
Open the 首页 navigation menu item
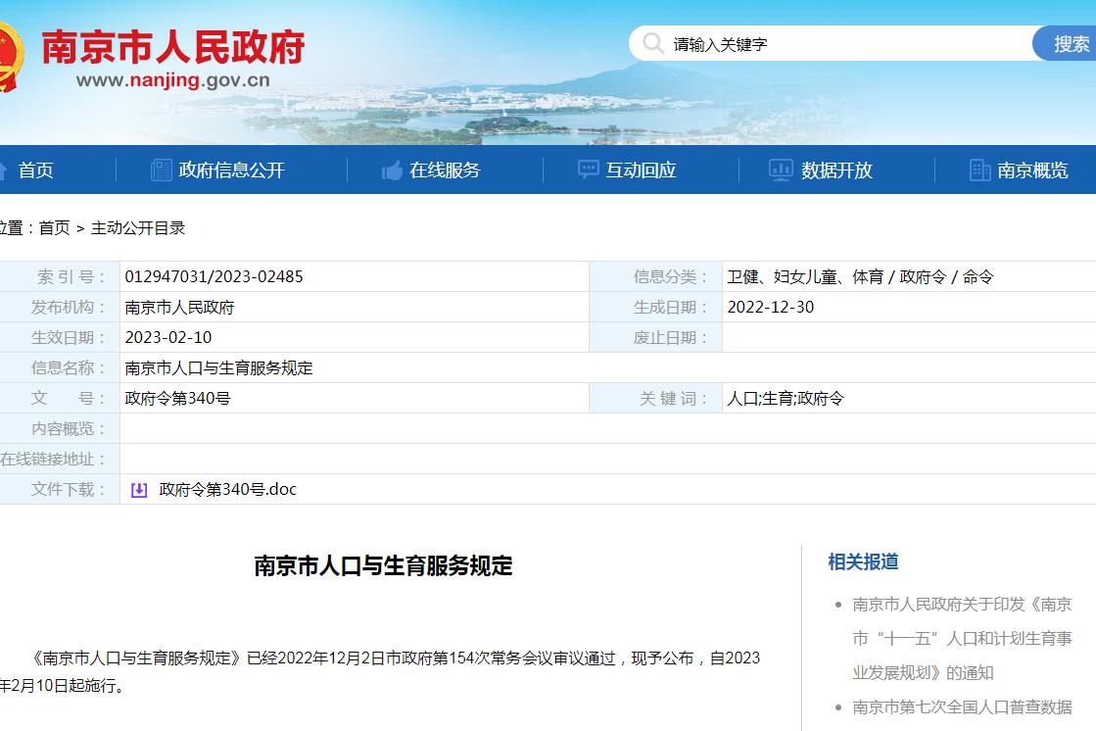coord(35,171)
